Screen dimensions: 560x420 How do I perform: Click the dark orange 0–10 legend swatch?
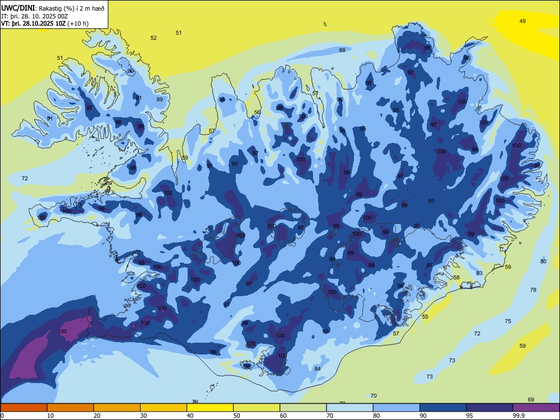coord(24,408)
